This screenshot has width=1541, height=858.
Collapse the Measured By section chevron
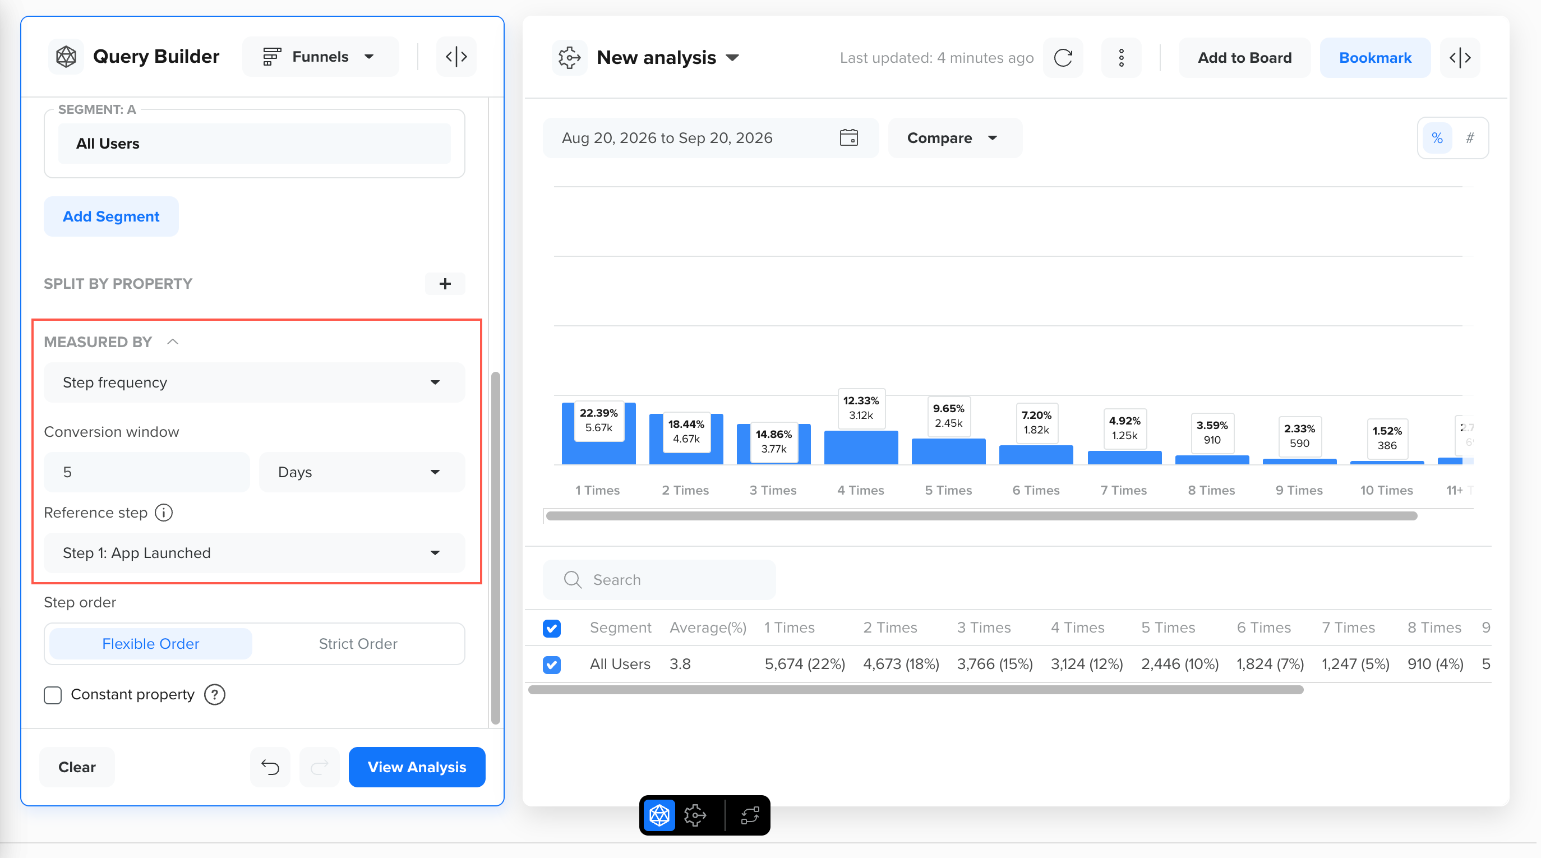tap(173, 342)
